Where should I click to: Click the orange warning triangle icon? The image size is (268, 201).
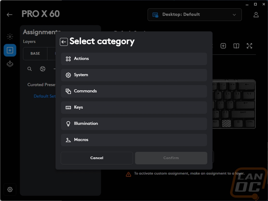tap(128, 174)
